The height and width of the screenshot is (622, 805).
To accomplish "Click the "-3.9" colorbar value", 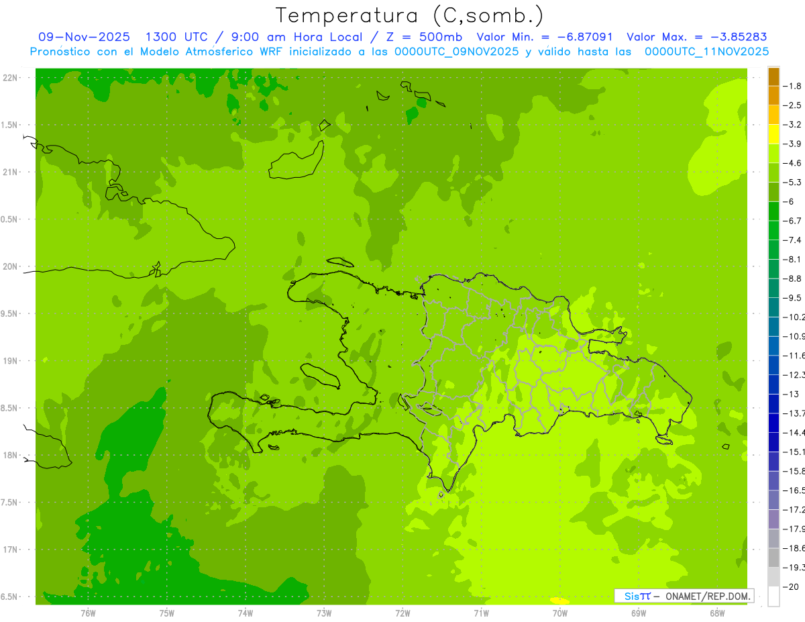I will tap(792, 144).
